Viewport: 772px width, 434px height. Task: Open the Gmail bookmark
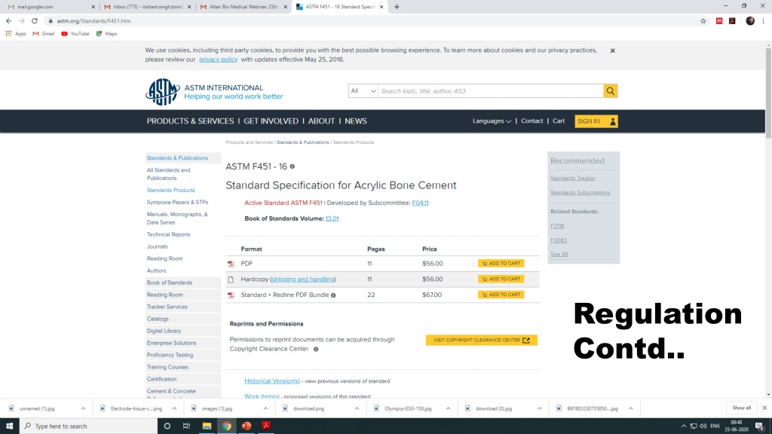coord(43,34)
